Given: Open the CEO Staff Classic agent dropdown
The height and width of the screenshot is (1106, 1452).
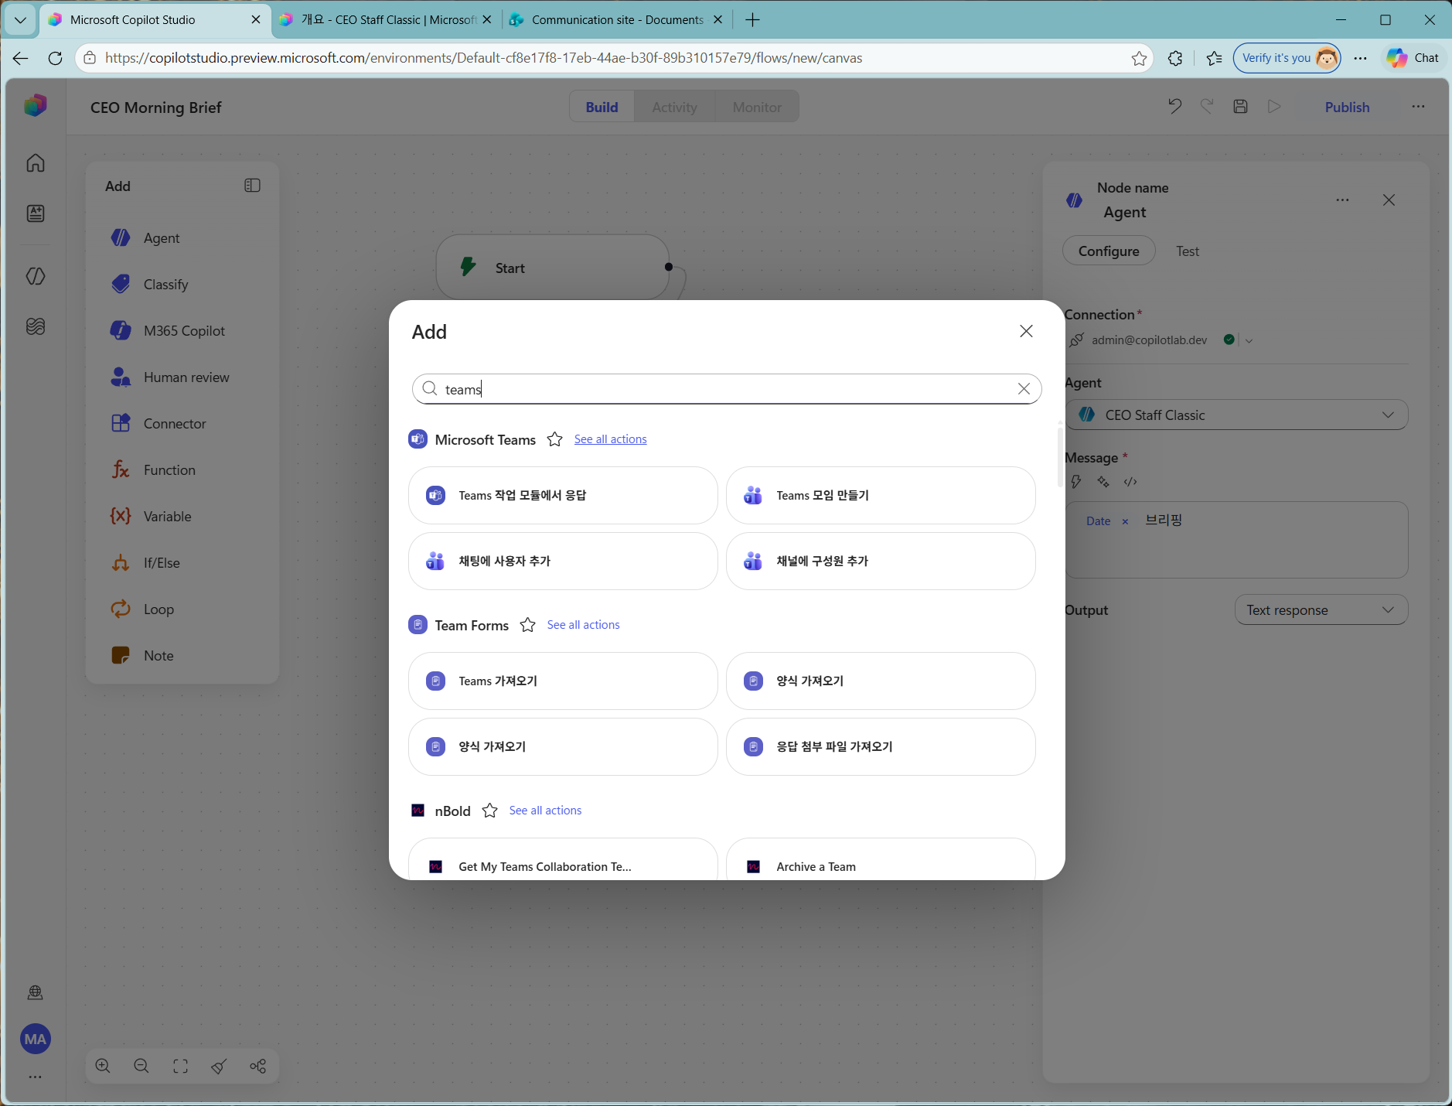Looking at the screenshot, I should [x=1236, y=415].
